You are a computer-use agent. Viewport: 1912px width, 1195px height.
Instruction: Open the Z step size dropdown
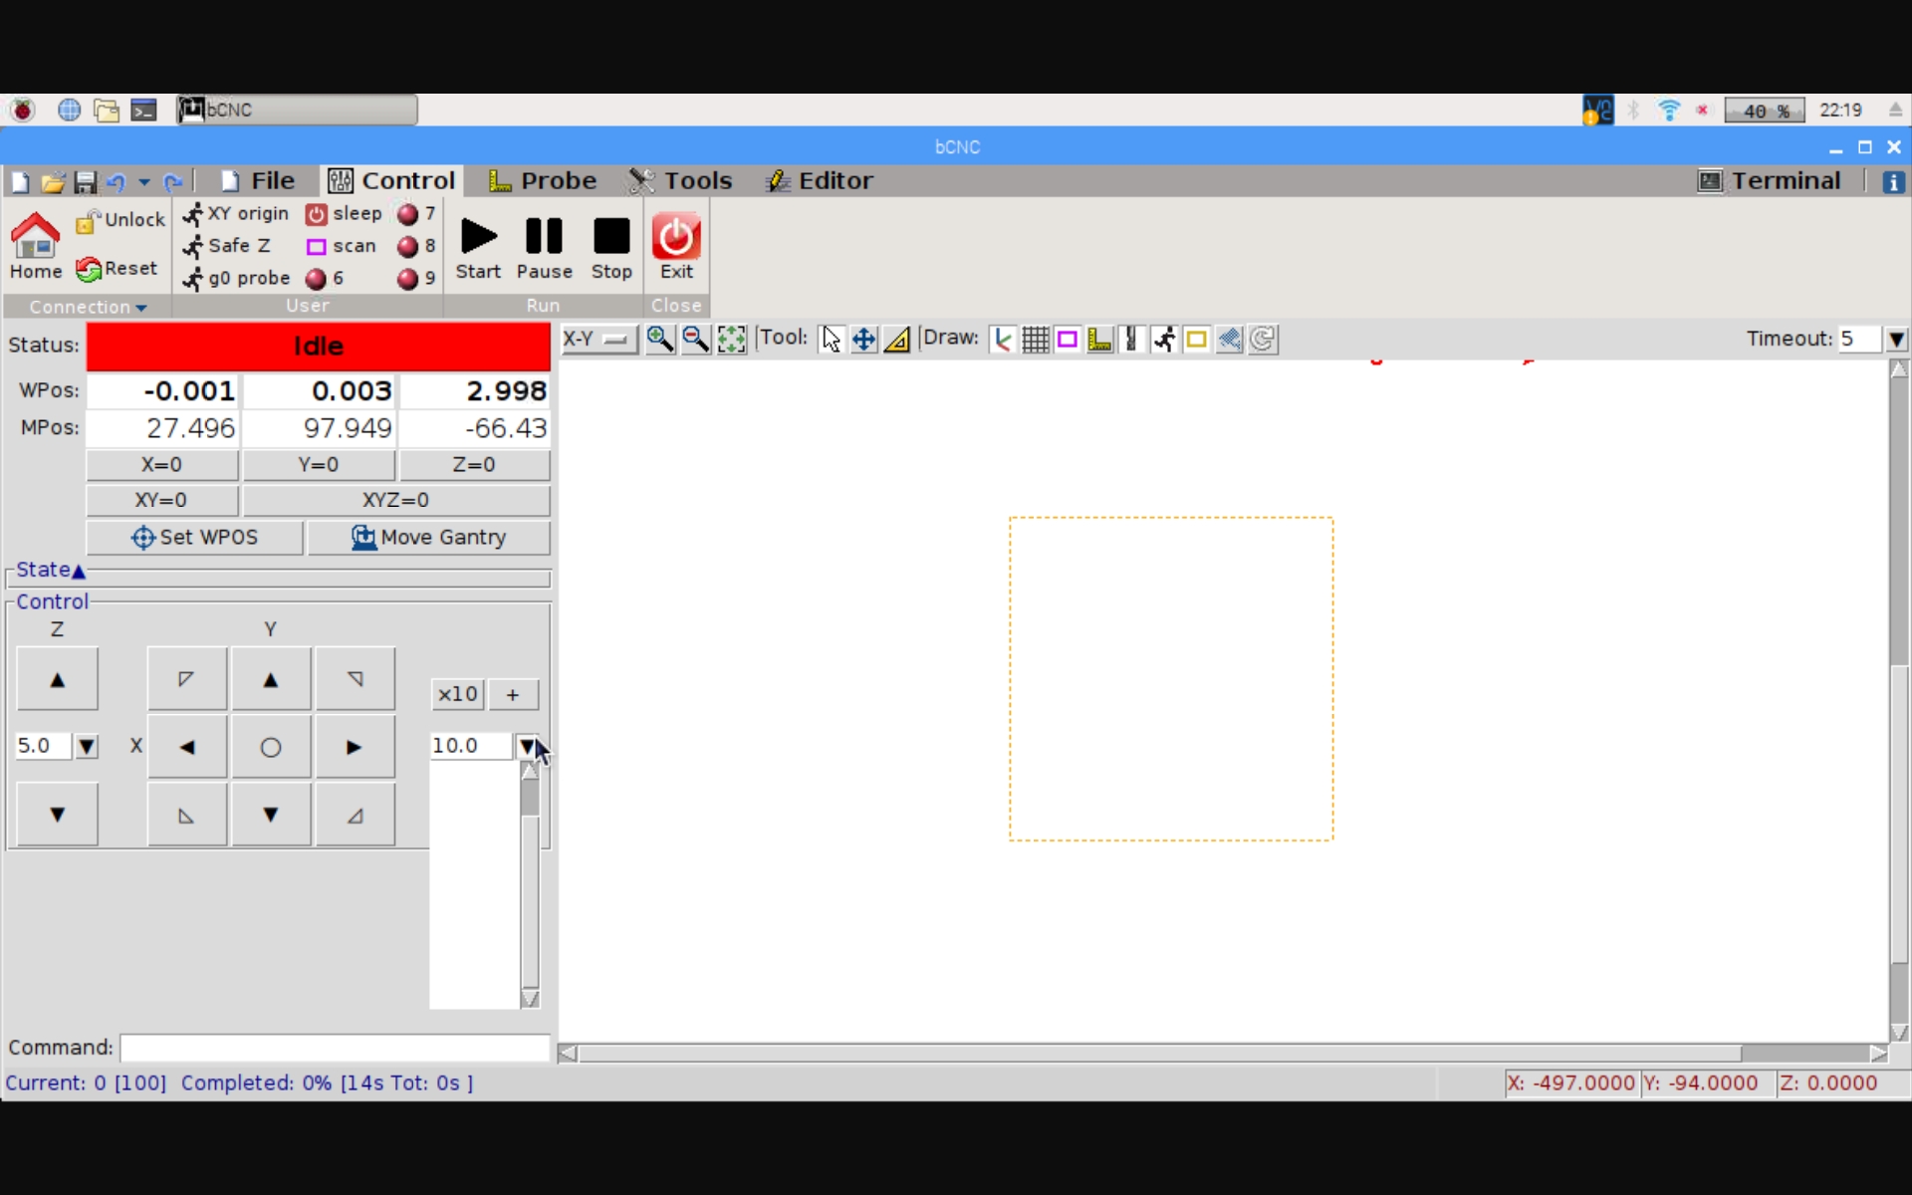pyautogui.click(x=87, y=746)
